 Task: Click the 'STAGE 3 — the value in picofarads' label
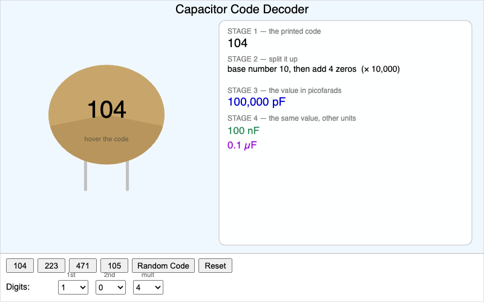coord(284,91)
